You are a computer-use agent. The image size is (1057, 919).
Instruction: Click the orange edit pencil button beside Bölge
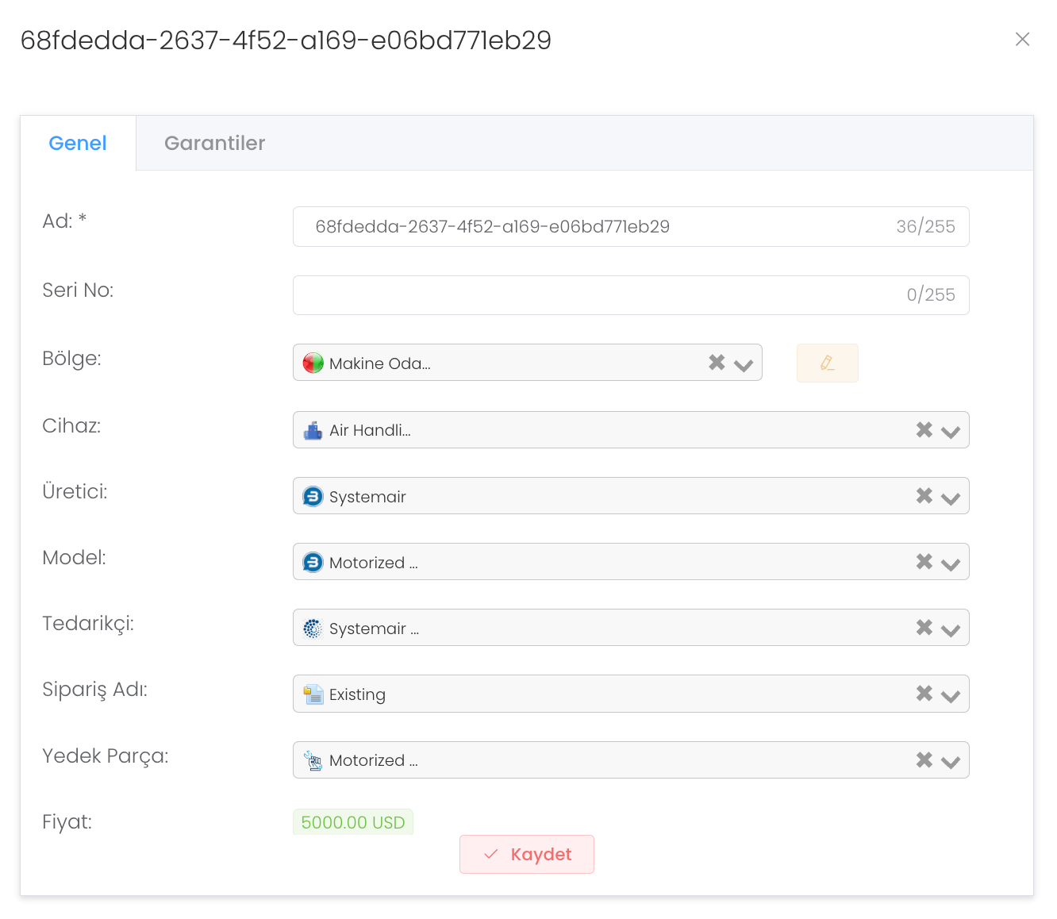827,363
